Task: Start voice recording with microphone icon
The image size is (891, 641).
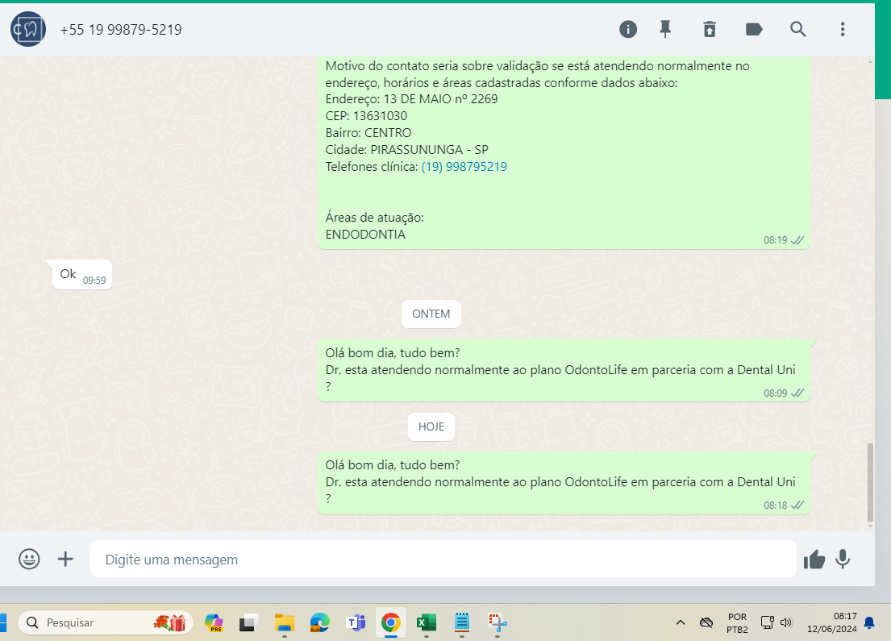Action: point(843,560)
